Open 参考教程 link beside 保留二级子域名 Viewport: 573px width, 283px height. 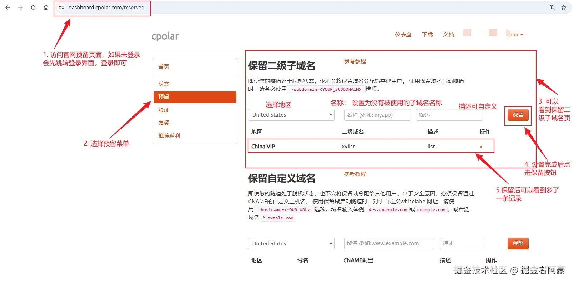point(355,61)
